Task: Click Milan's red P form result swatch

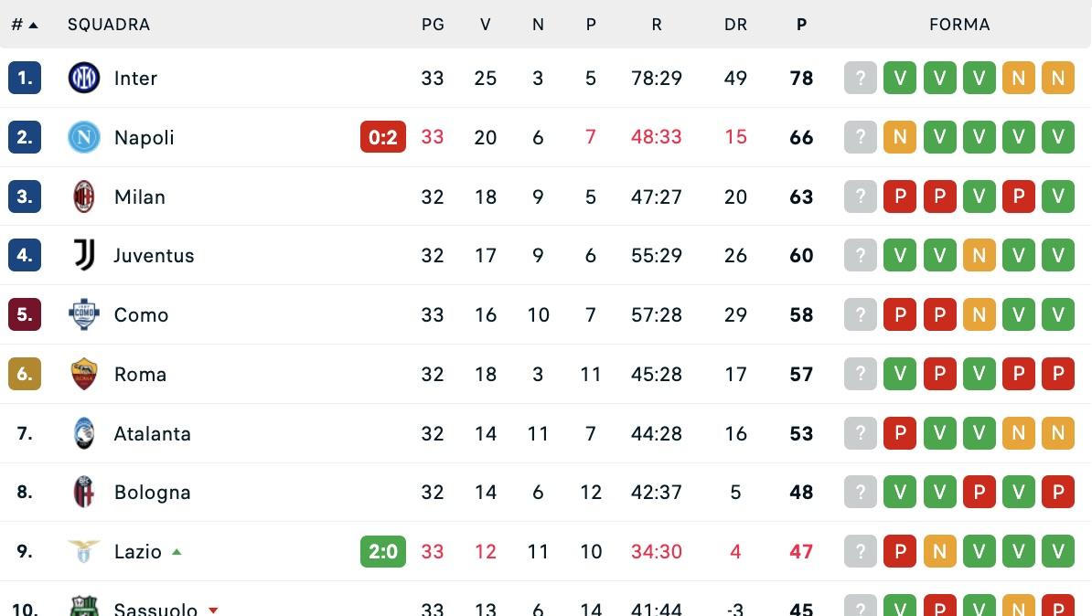Action: 900,196
